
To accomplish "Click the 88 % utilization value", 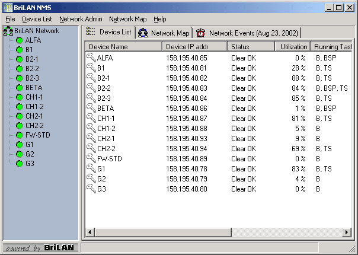I will (298, 78).
